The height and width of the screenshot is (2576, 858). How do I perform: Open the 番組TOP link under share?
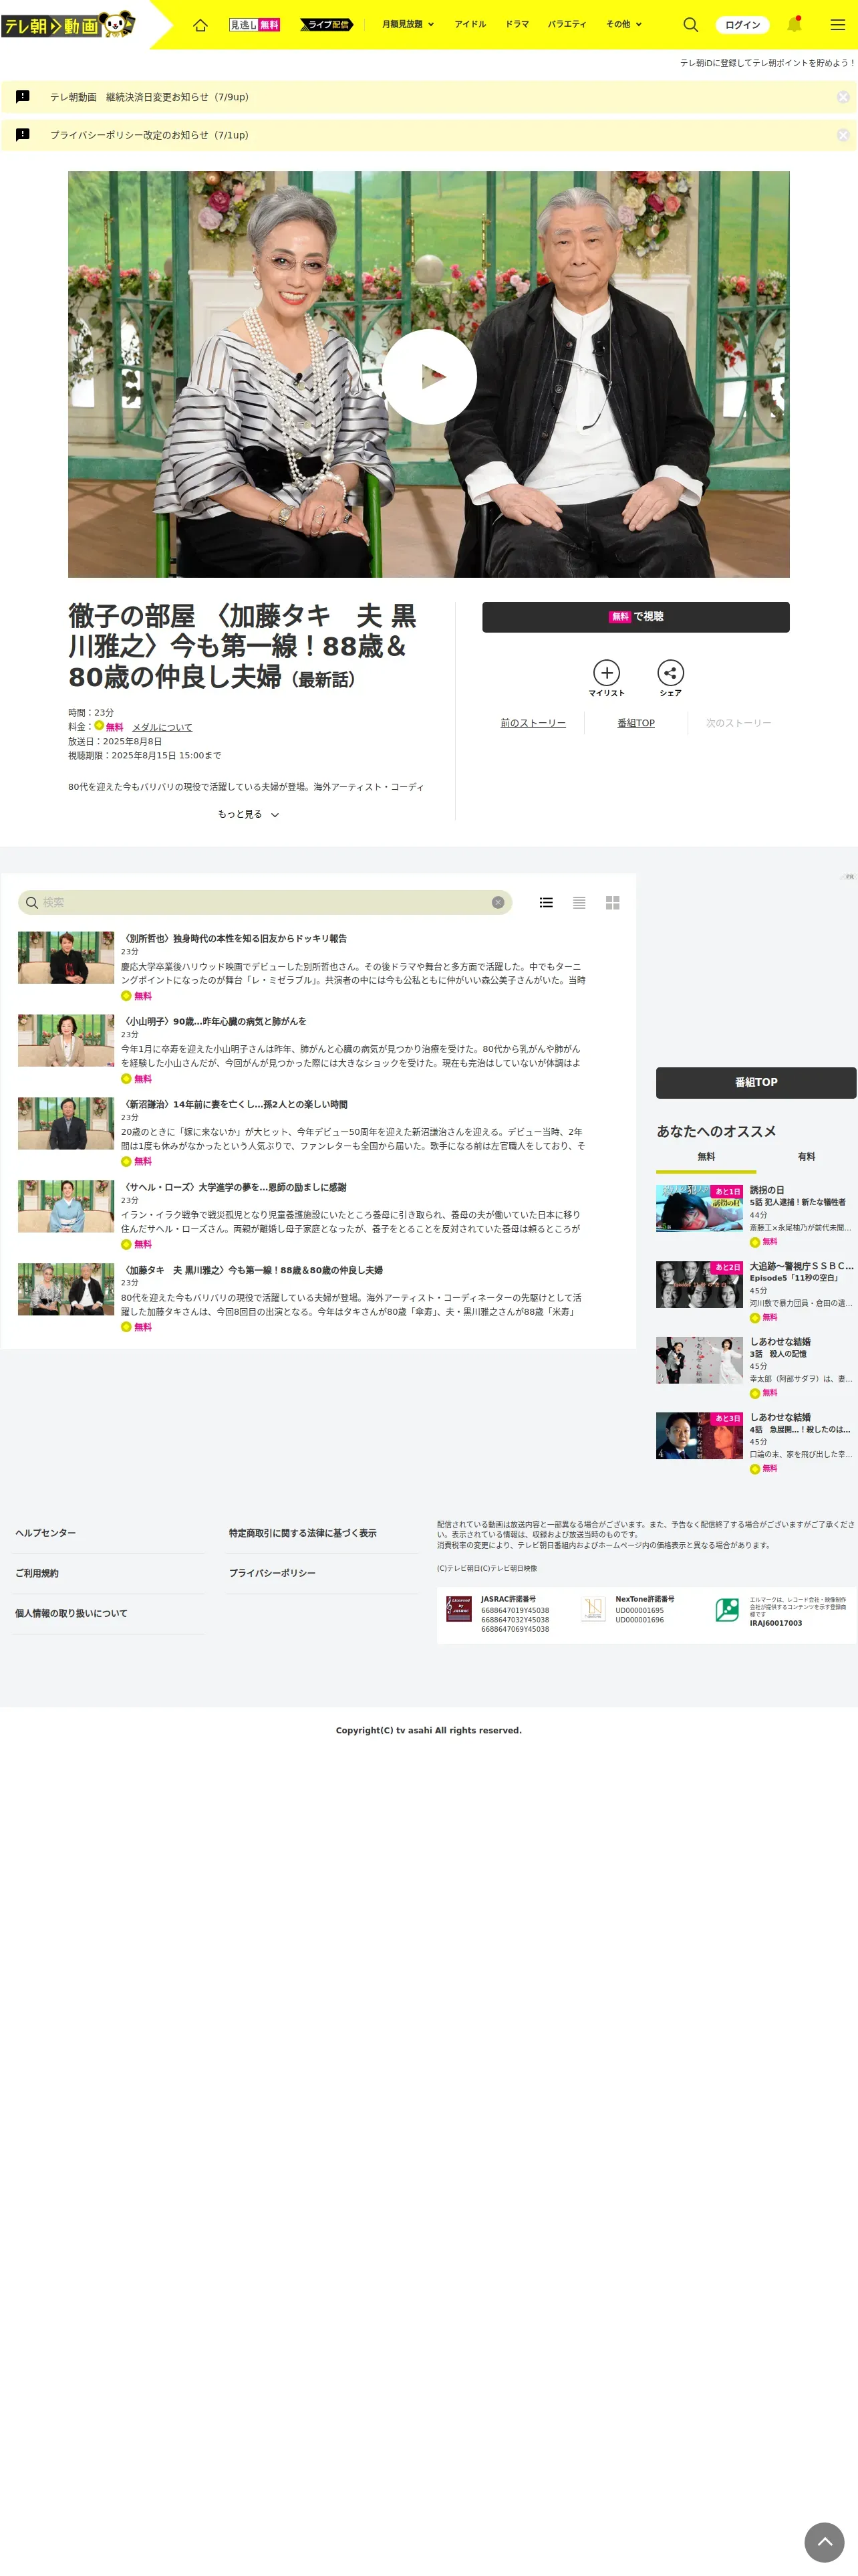coord(636,723)
